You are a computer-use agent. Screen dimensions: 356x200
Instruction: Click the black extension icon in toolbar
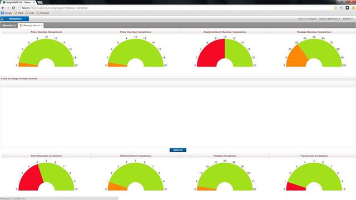coord(347,8)
